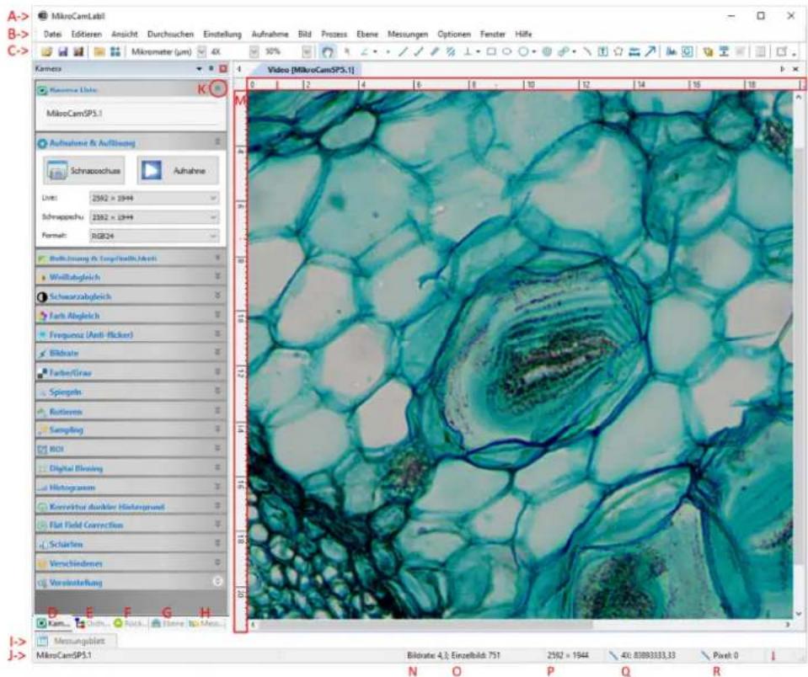This screenshot has height=677, width=808.
Task: Open the Live resolution dropdown
Action: coord(154,198)
